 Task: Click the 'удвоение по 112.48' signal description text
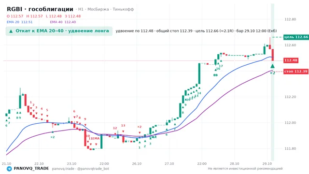click(134, 31)
